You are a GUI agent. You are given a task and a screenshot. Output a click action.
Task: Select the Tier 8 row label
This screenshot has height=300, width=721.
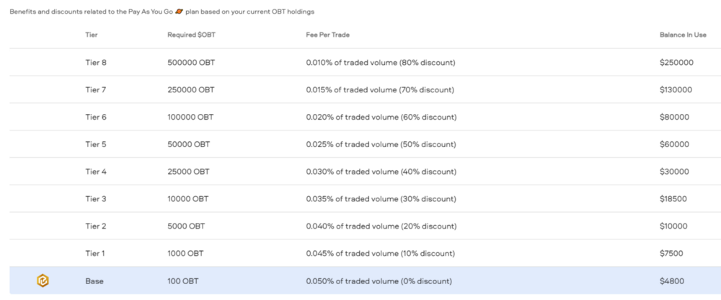click(96, 63)
